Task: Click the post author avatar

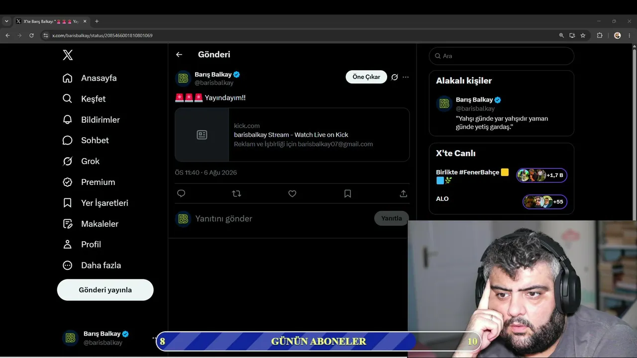Action: (183, 79)
